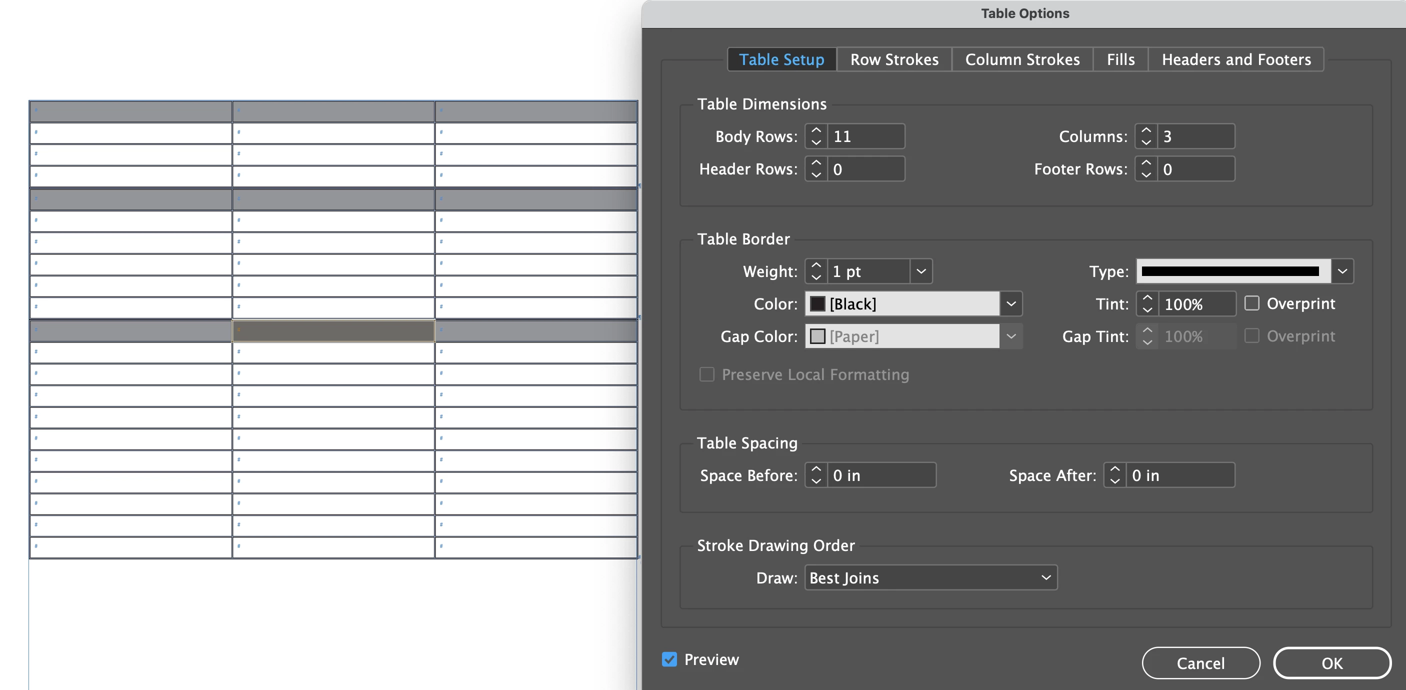Open the Headers and Footers tab
Viewport: 1406px width, 690px height.
coord(1235,59)
